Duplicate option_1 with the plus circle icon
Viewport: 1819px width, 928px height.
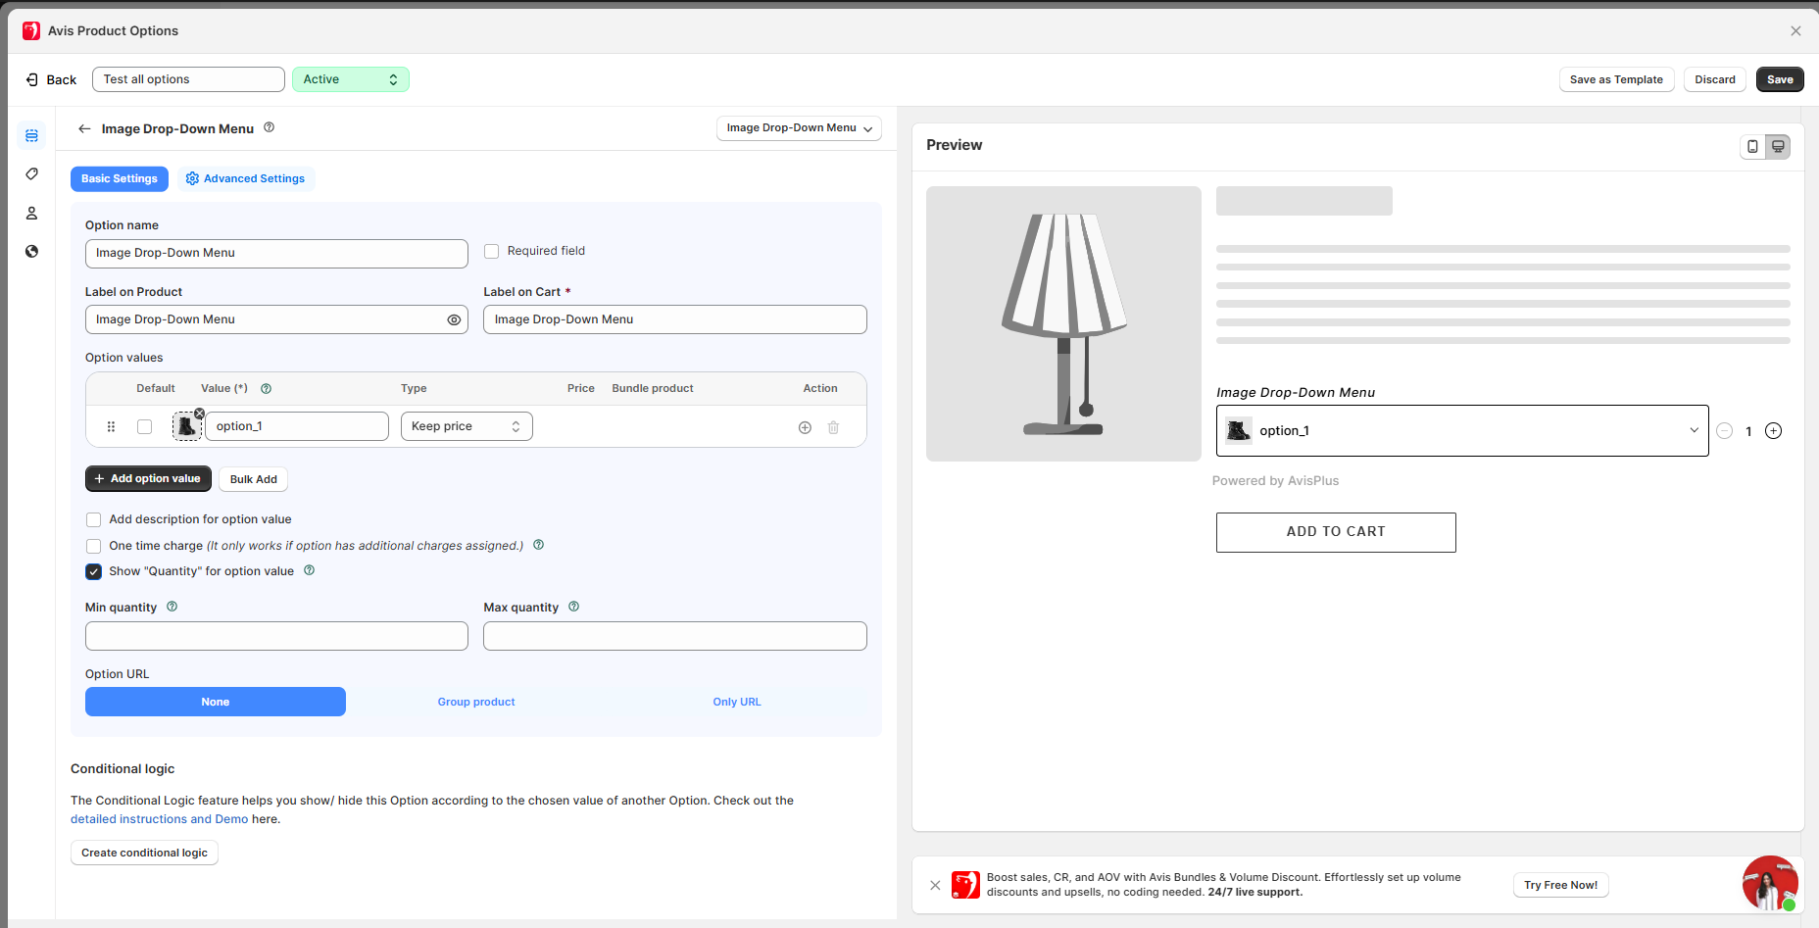coord(805,427)
